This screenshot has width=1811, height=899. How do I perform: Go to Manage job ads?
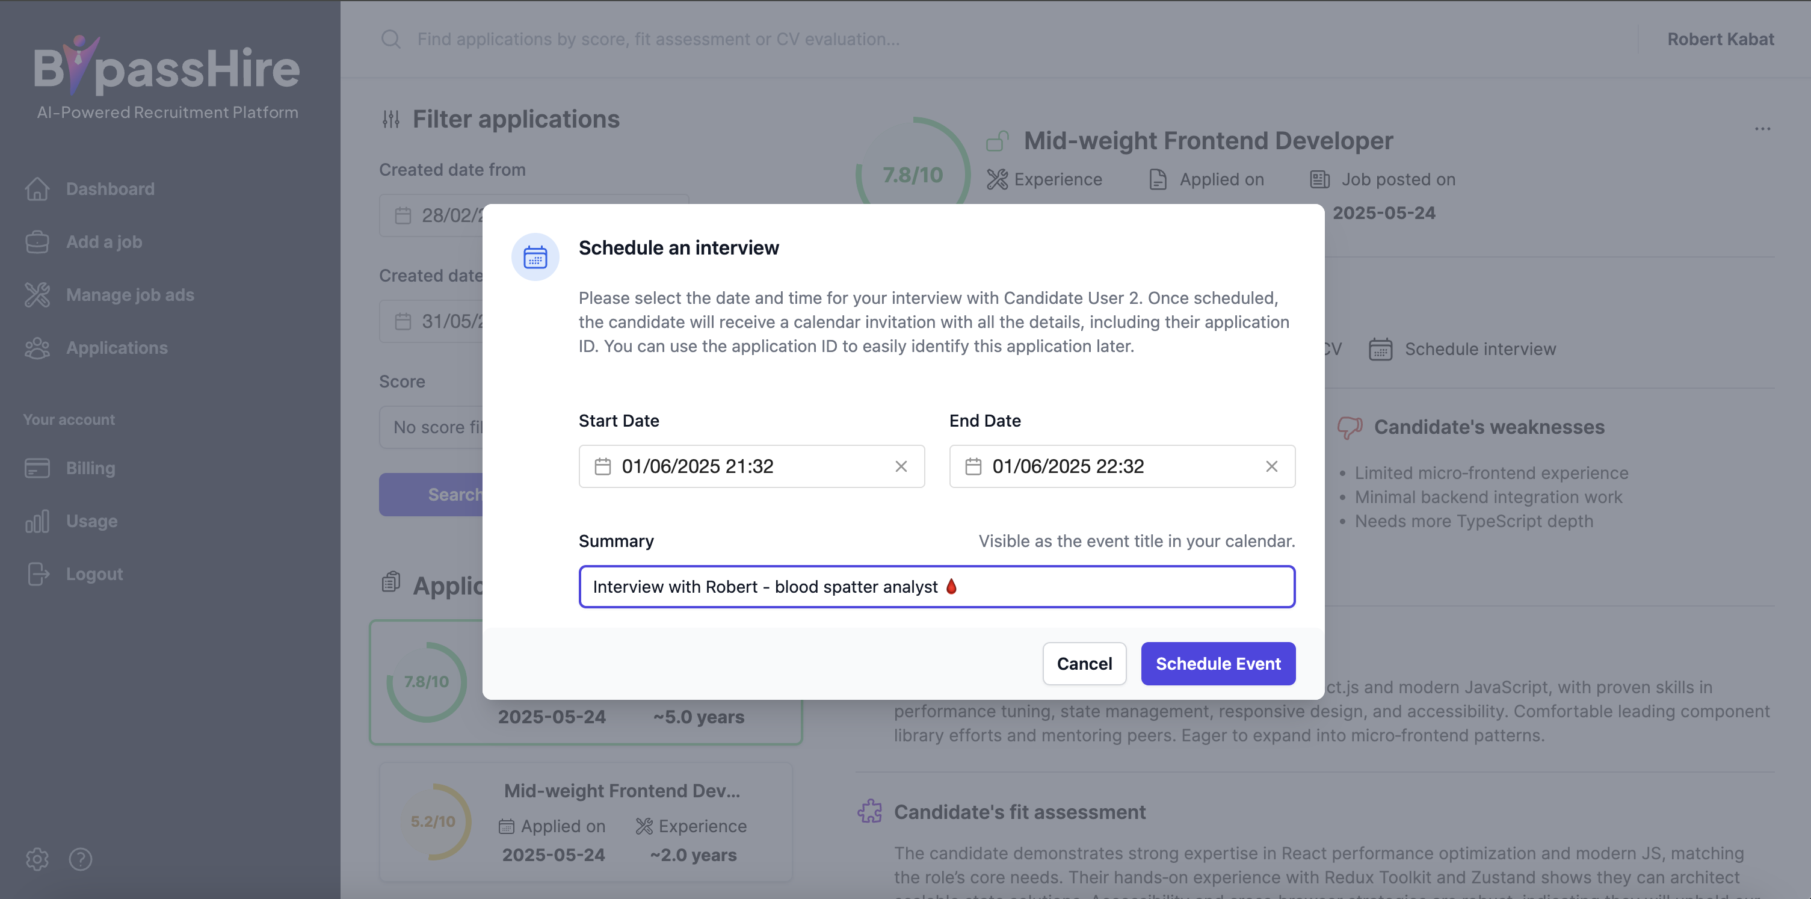[x=130, y=294]
